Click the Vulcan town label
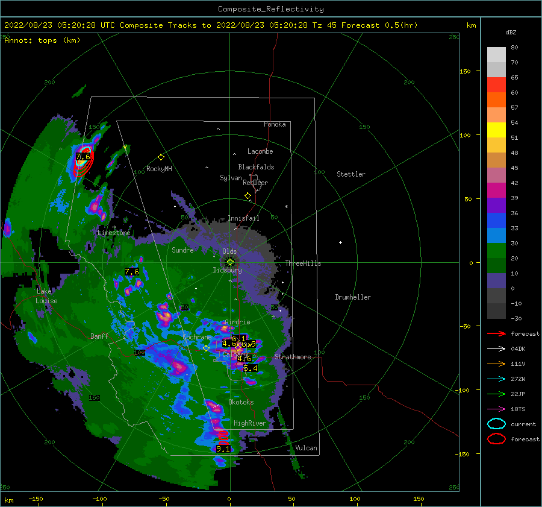Screen dimensions: 542x507 [306, 448]
